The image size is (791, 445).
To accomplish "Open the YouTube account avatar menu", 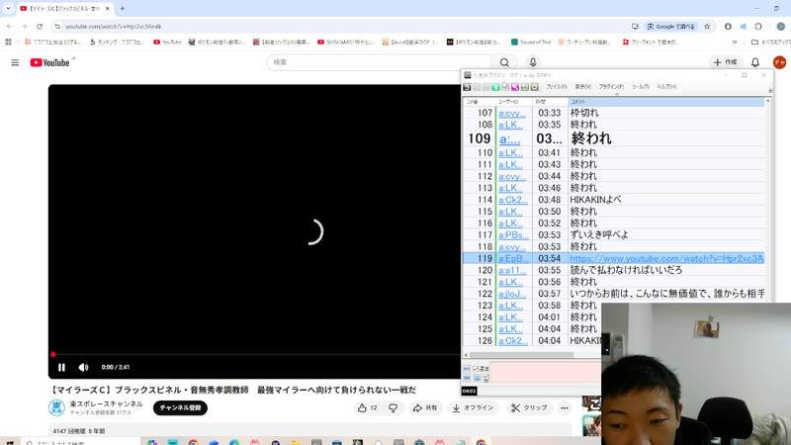I will pos(779,62).
